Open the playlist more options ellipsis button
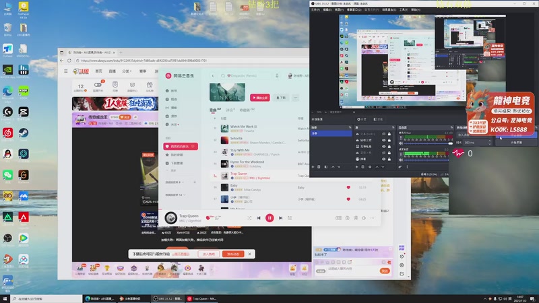 (295, 98)
